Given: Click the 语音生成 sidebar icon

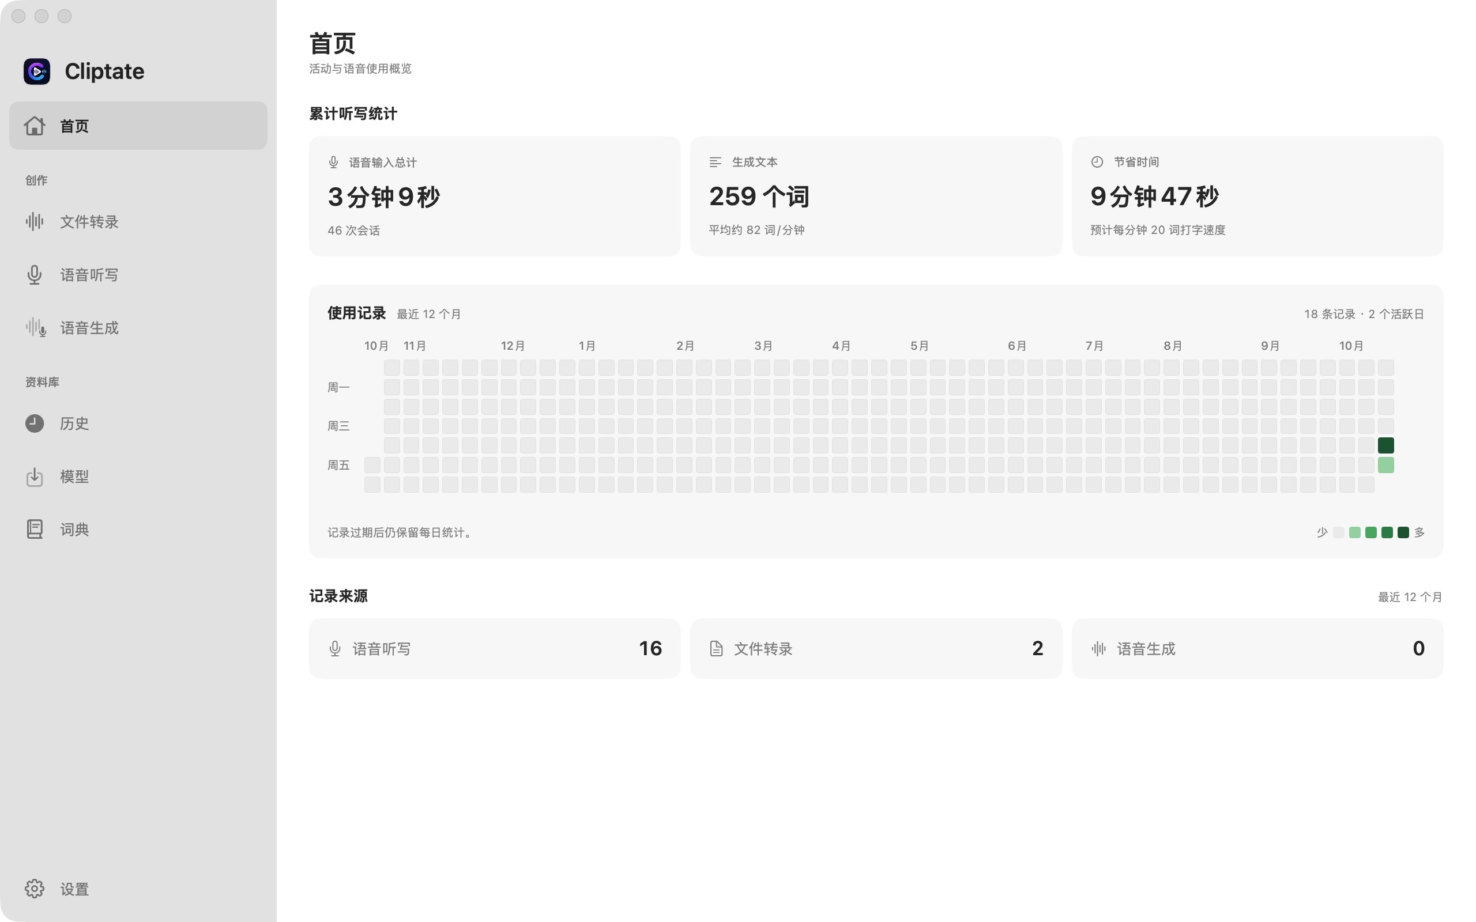Looking at the screenshot, I should [x=35, y=327].
